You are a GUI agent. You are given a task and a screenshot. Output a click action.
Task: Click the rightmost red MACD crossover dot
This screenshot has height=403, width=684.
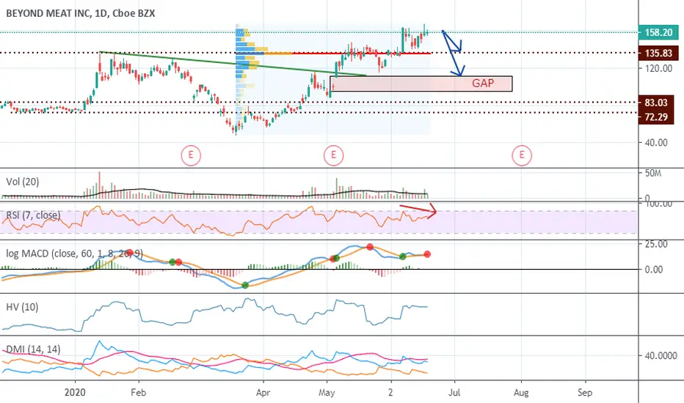[427, 254]
